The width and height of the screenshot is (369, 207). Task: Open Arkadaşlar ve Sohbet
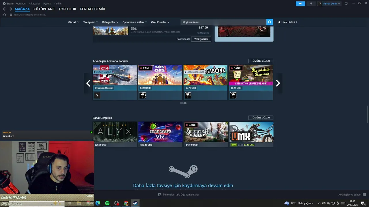point(350,195)
